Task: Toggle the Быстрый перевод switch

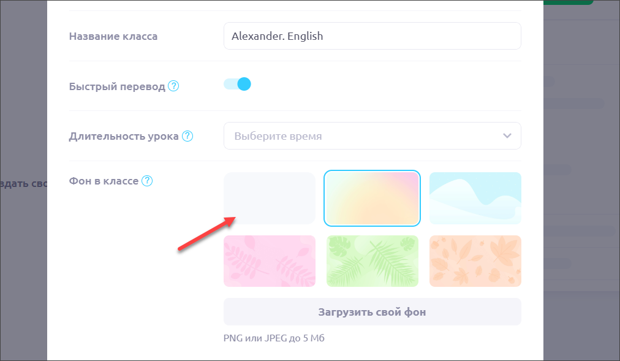Action: point(238,84)
